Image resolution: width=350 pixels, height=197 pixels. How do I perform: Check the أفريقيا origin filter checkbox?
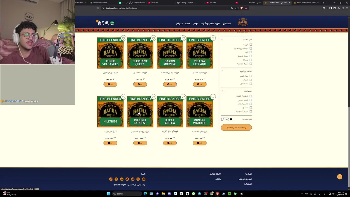(250, 45)
